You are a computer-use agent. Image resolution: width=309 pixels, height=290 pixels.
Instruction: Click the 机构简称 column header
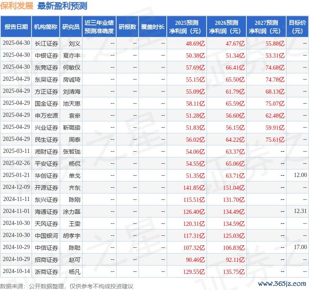[46, 27]
